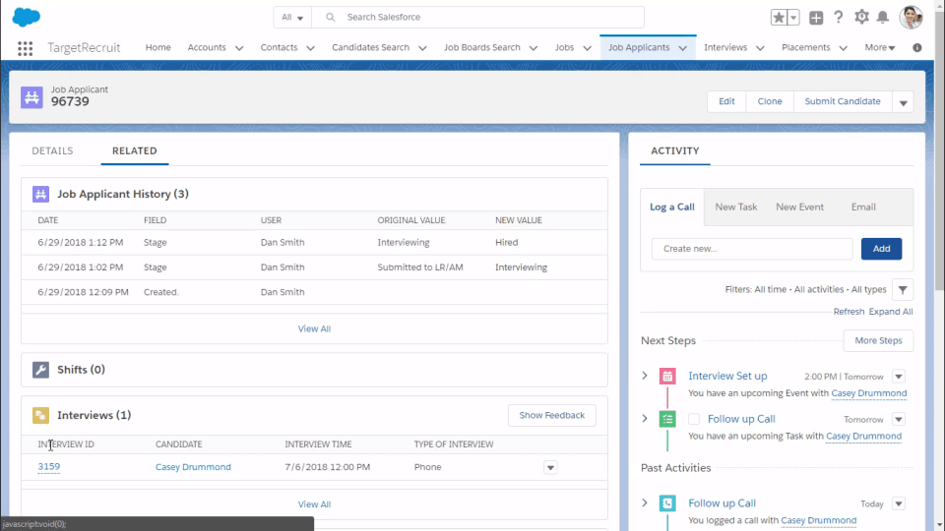
Task: Click View All under Job Applicant History
Action: [x=314, y=328]
